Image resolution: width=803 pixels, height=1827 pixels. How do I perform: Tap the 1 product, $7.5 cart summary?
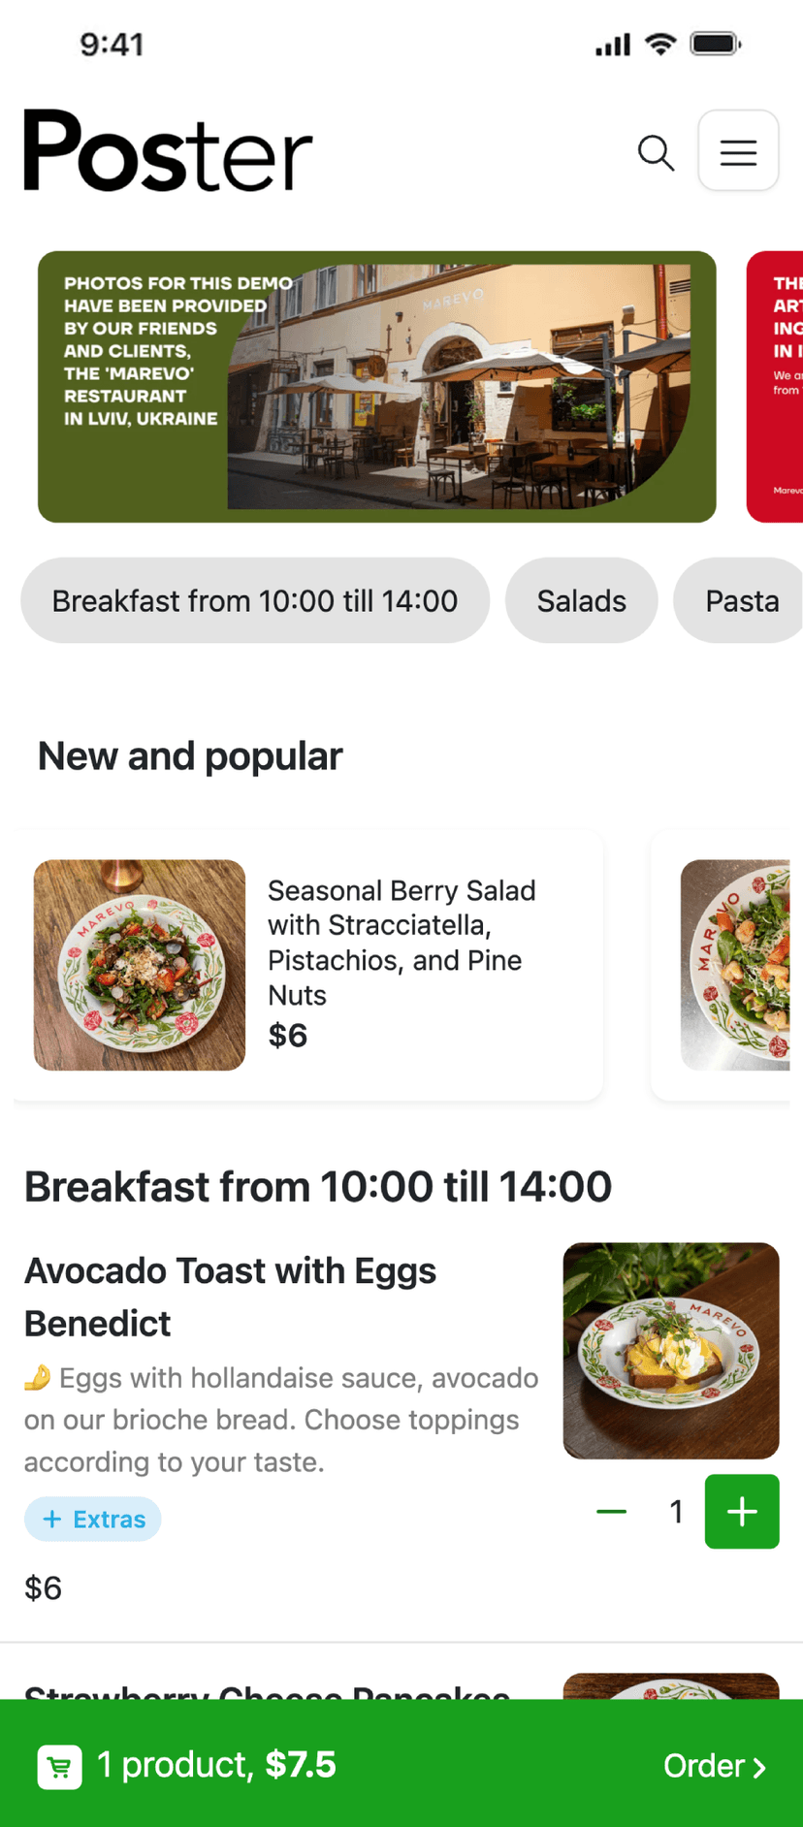tap(216, 1765)
